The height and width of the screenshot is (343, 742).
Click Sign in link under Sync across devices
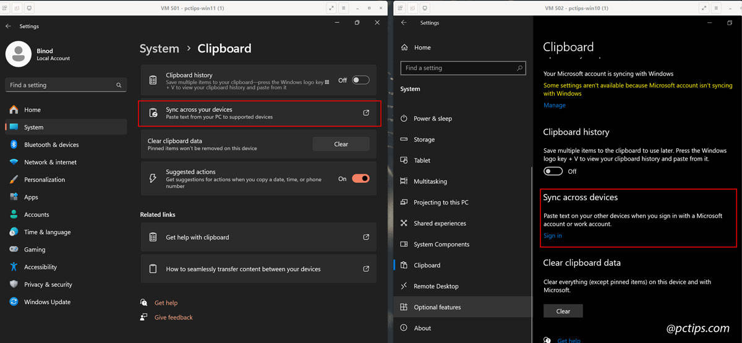(x=553, y=235)
